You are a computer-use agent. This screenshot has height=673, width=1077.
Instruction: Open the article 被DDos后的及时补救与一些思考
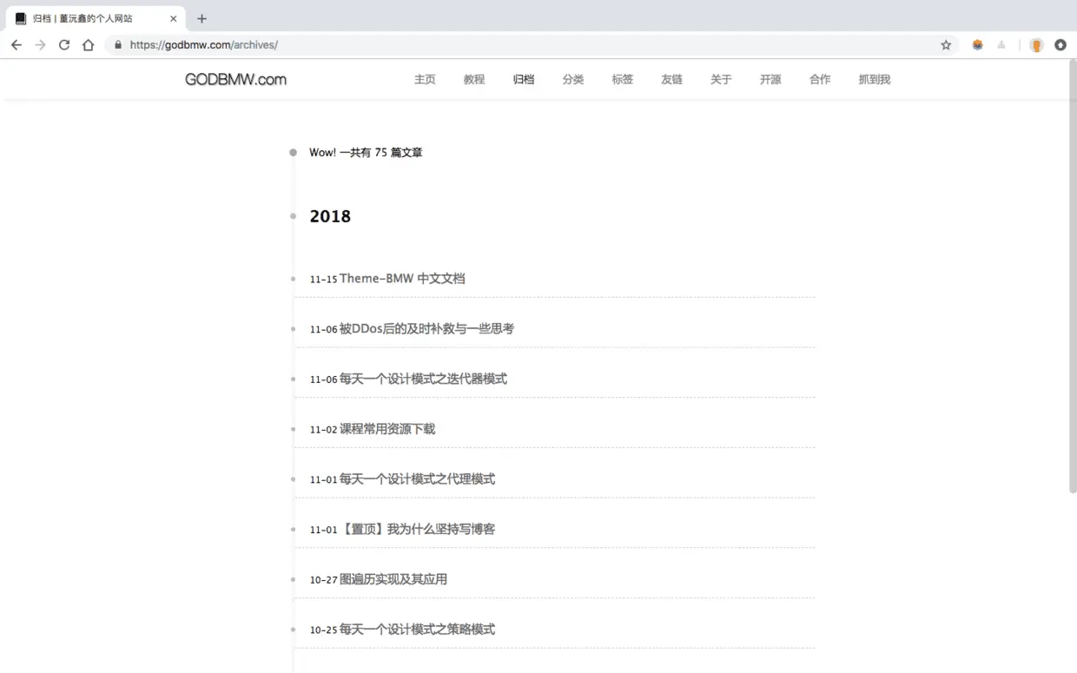pos(426,328)
